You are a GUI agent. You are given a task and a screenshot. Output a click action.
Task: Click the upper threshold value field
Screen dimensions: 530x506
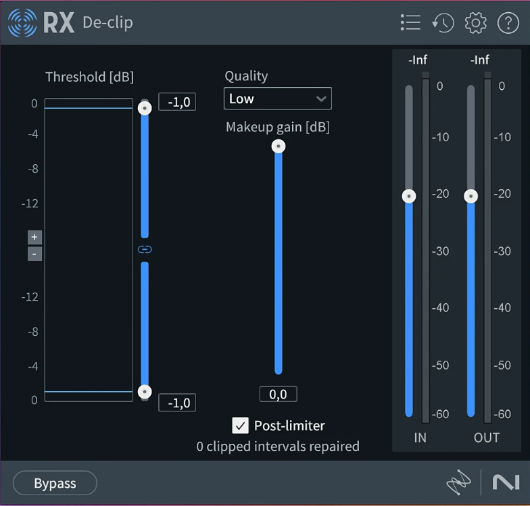(x=177, y=102)
